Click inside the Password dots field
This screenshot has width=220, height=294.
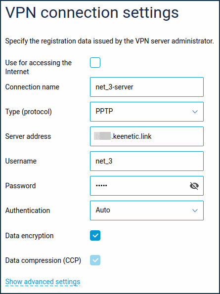(139, 186)
